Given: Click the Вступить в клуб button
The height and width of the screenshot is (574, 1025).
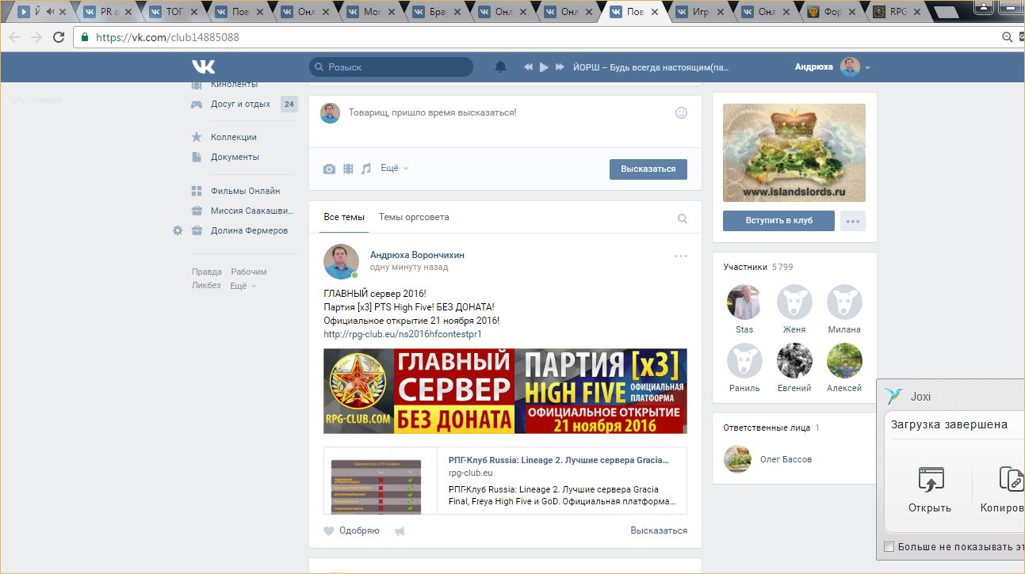Looking at the screenshot, I should (x=778, y=220).
